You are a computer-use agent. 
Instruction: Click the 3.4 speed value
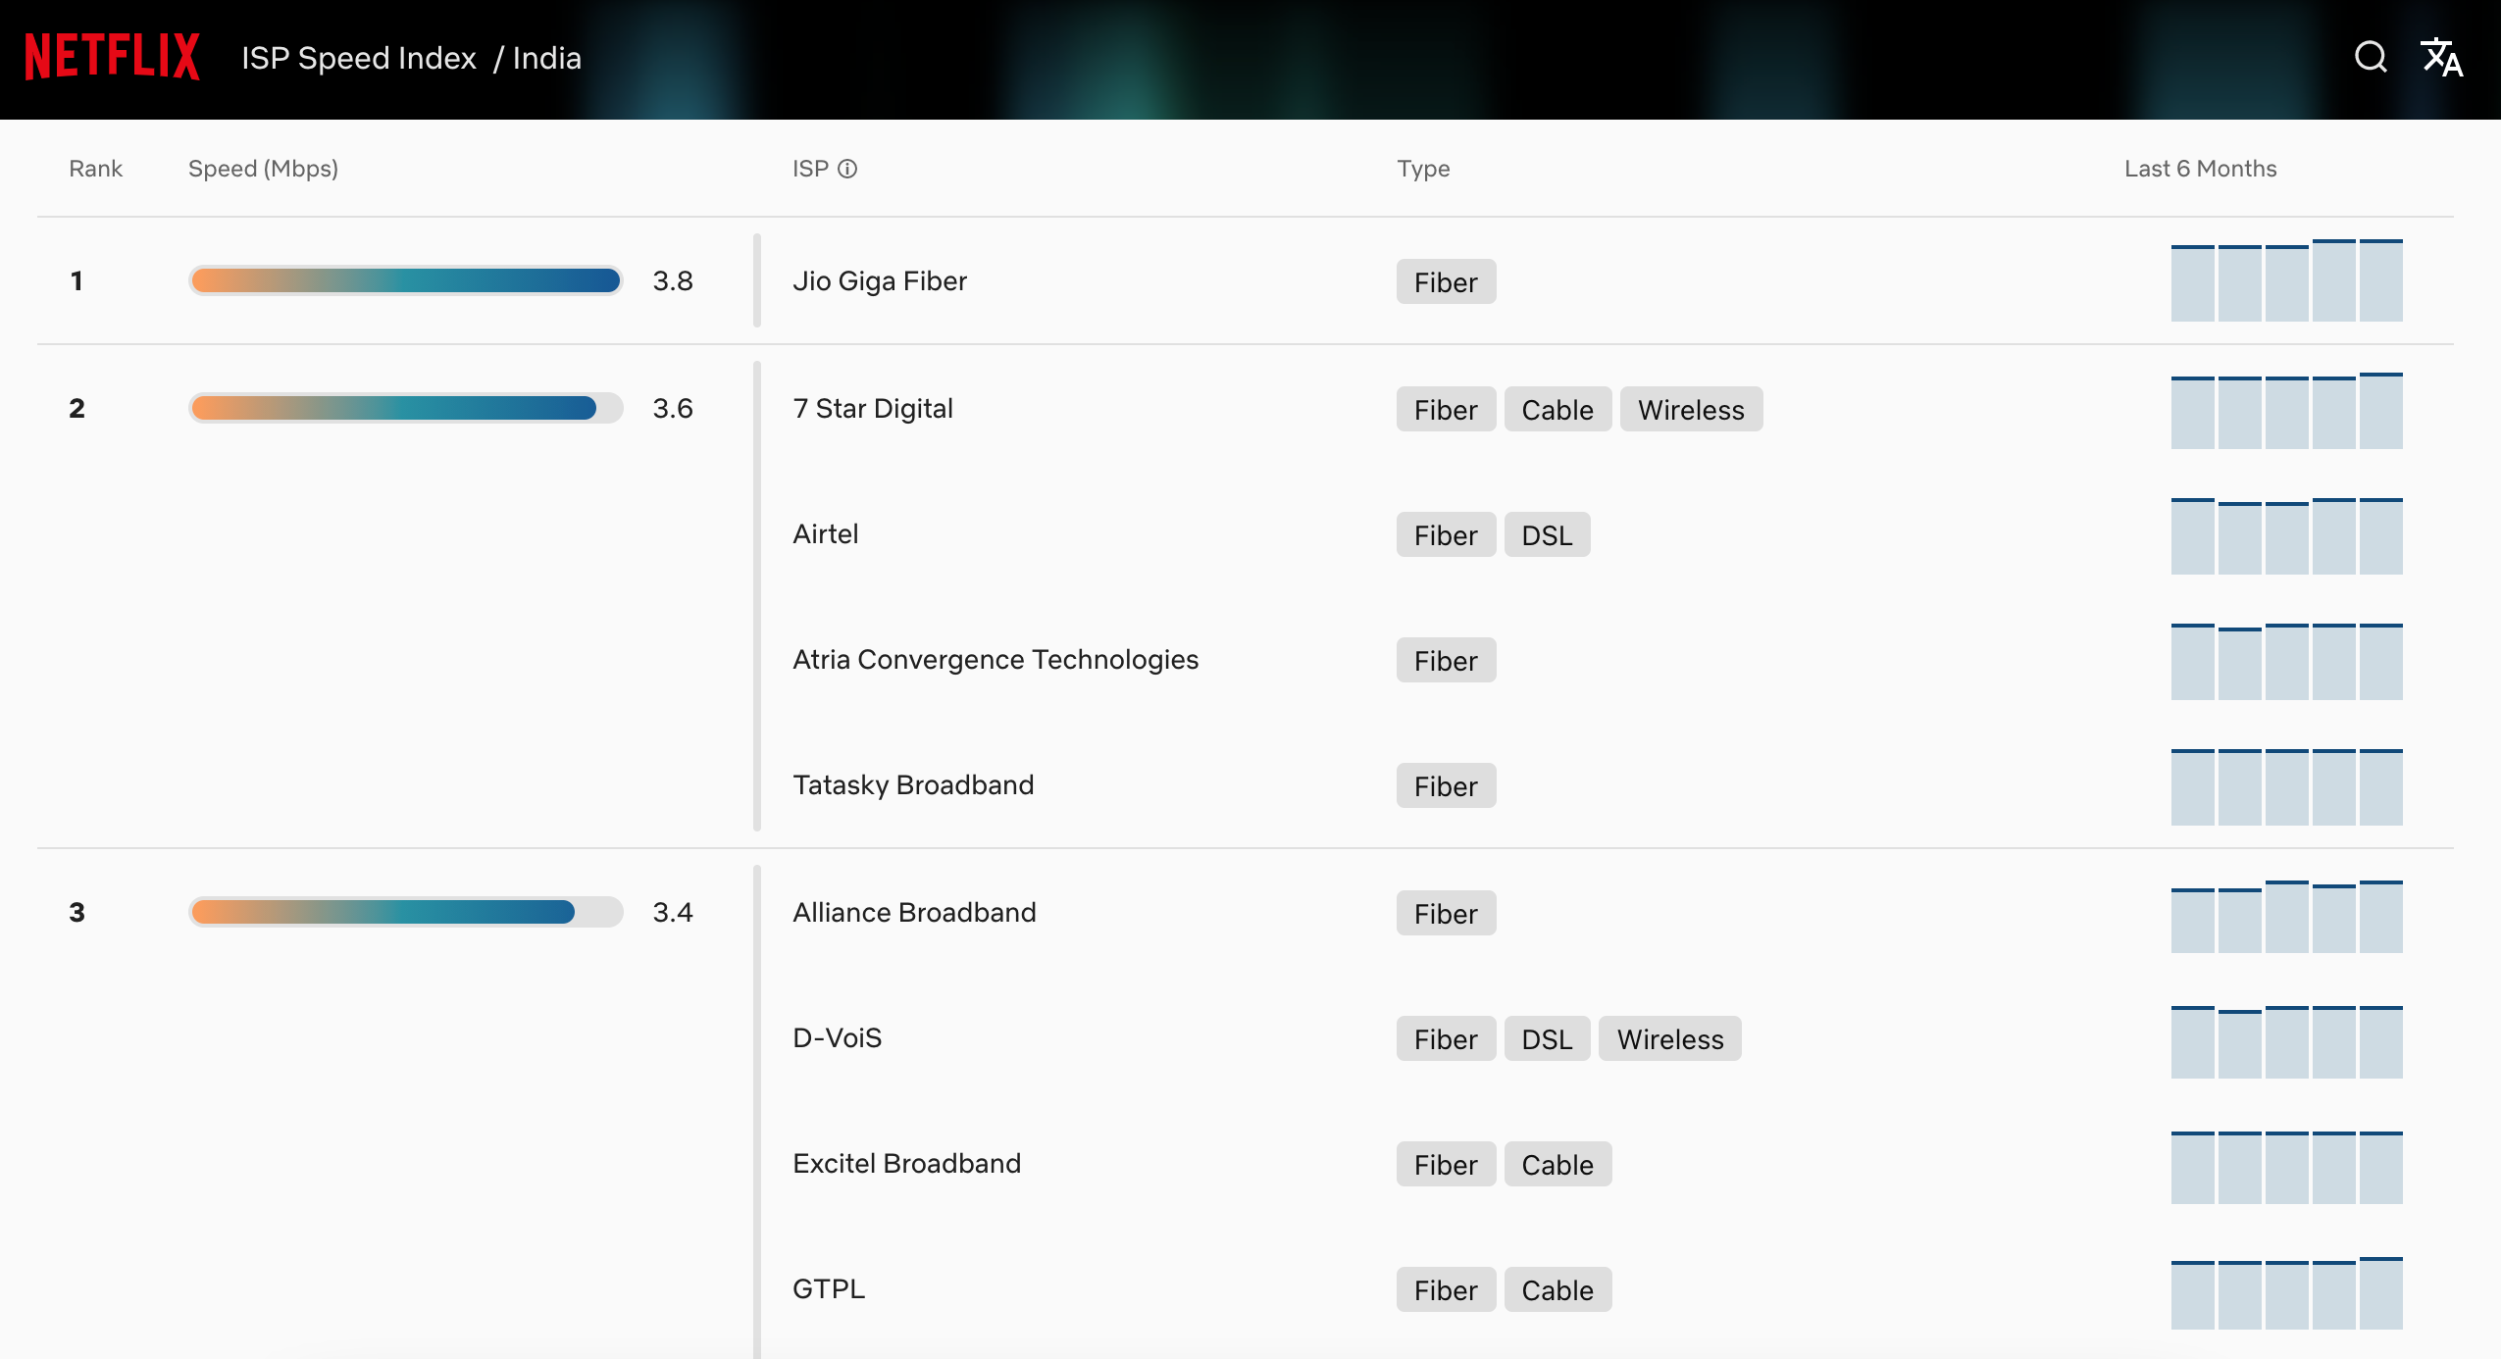pos(673,913)
